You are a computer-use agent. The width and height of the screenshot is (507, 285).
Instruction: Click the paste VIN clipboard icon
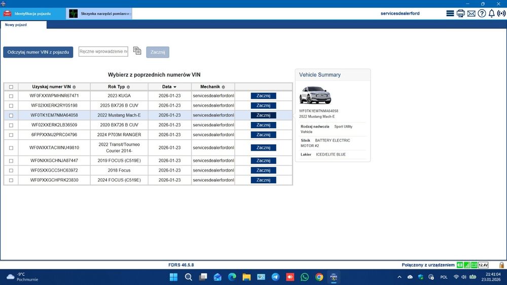pos(137,51)
